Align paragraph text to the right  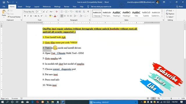click(x=68, y=16)
